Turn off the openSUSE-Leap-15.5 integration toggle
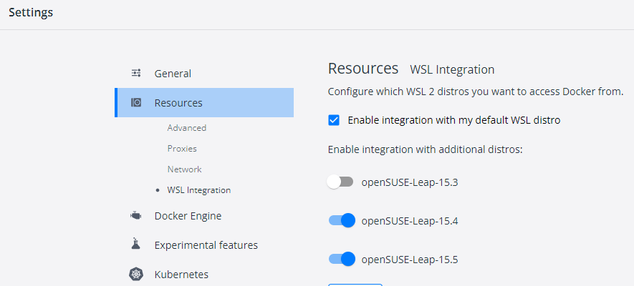Viewport: 634px width, 286px height. (x=342, y=259)
